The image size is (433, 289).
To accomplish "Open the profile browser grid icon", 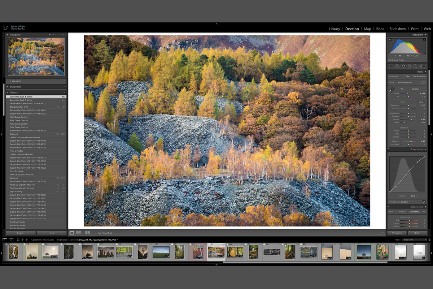I will 423,82.
